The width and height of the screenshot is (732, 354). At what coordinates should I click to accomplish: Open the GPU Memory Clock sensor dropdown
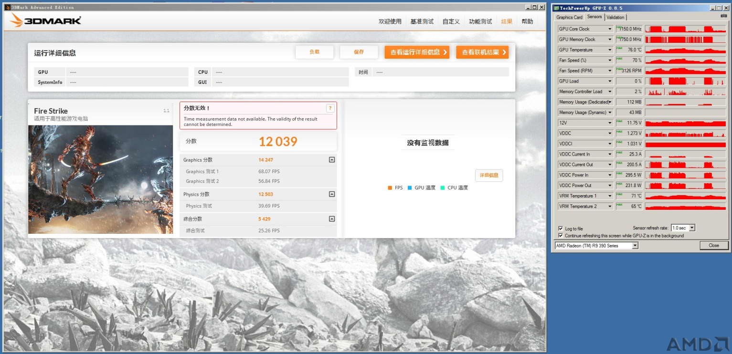tap(610, 40)
